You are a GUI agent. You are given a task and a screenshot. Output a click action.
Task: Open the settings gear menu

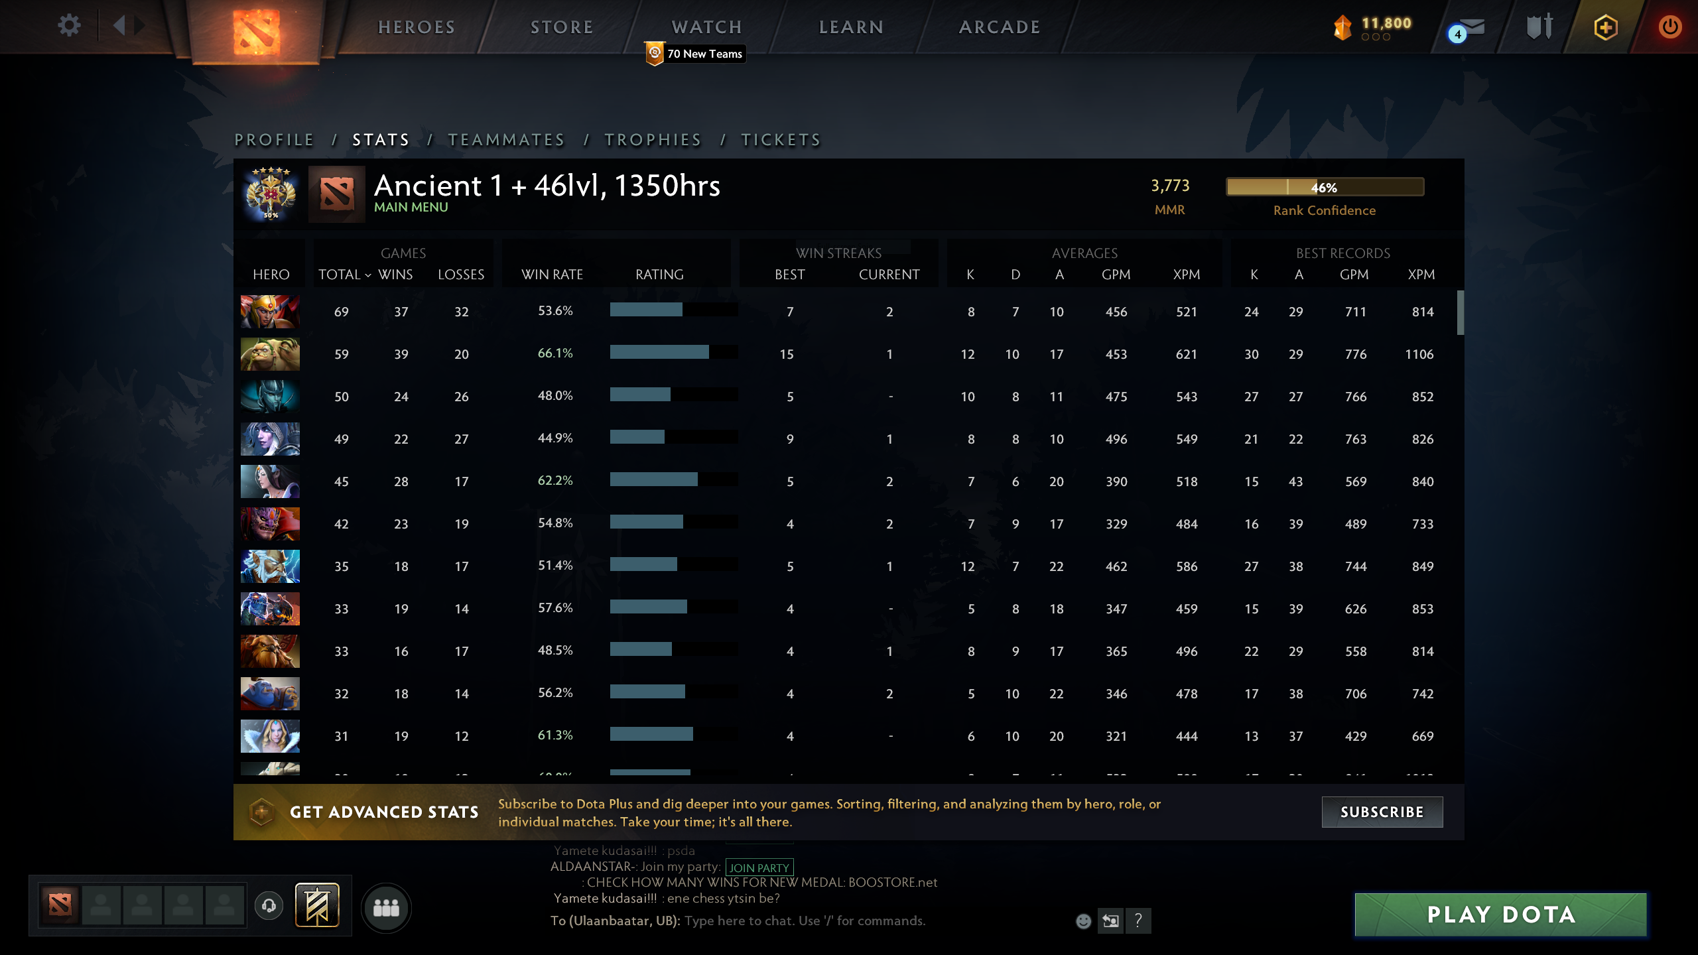68,27
